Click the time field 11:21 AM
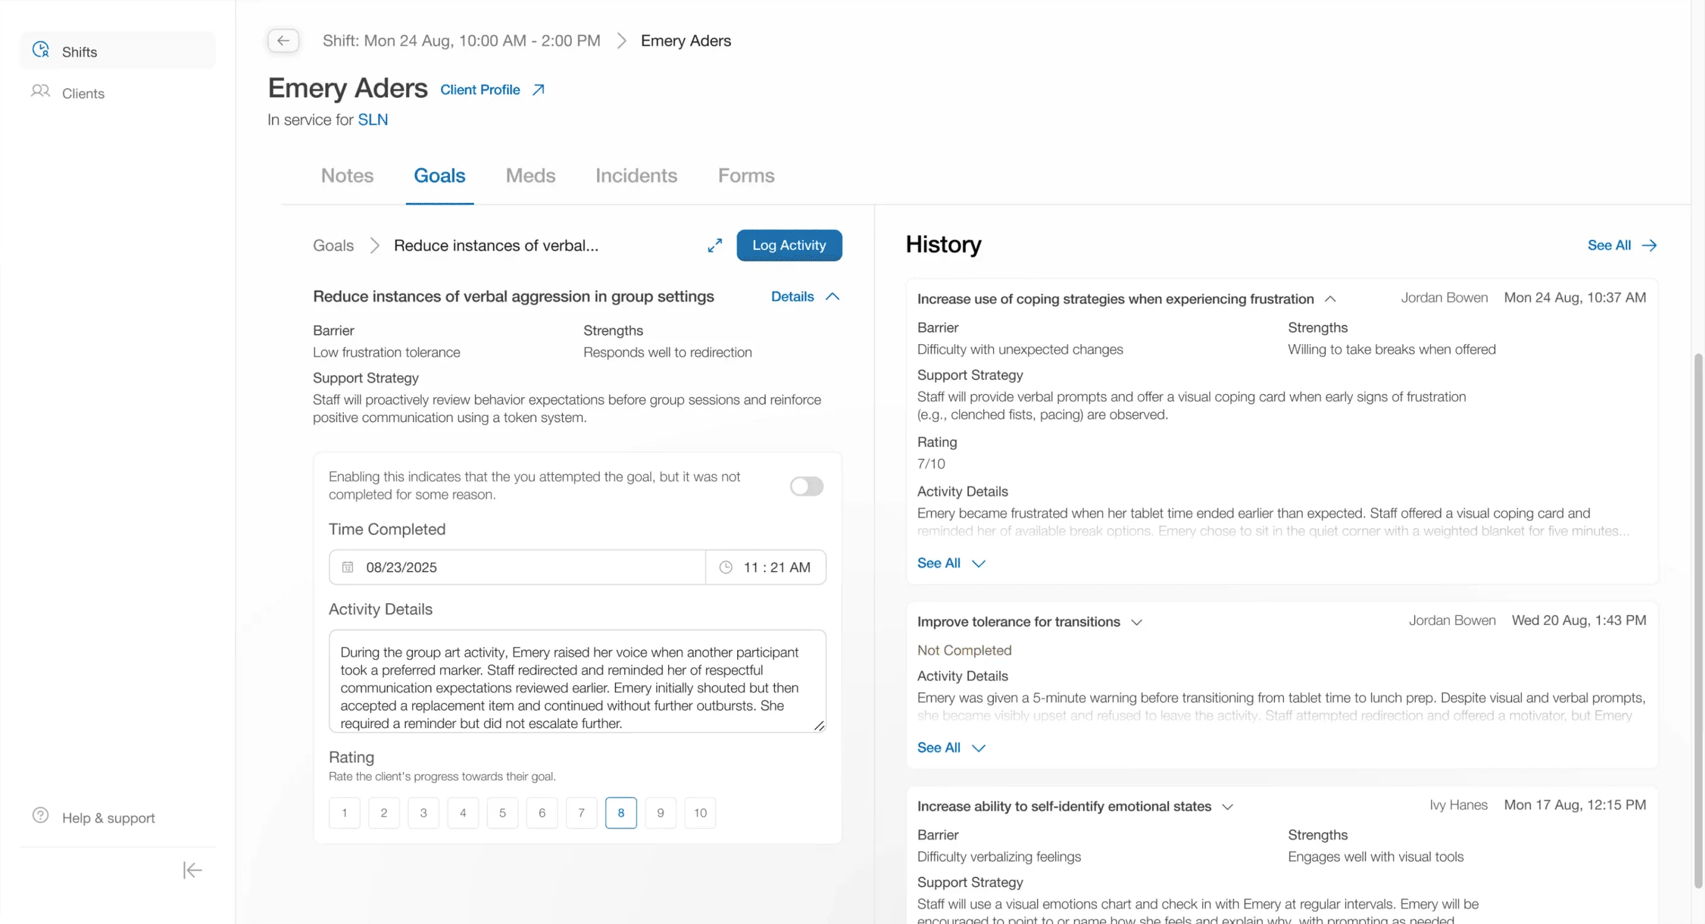This screenshot has height=924, width=1705. (766, 568)
